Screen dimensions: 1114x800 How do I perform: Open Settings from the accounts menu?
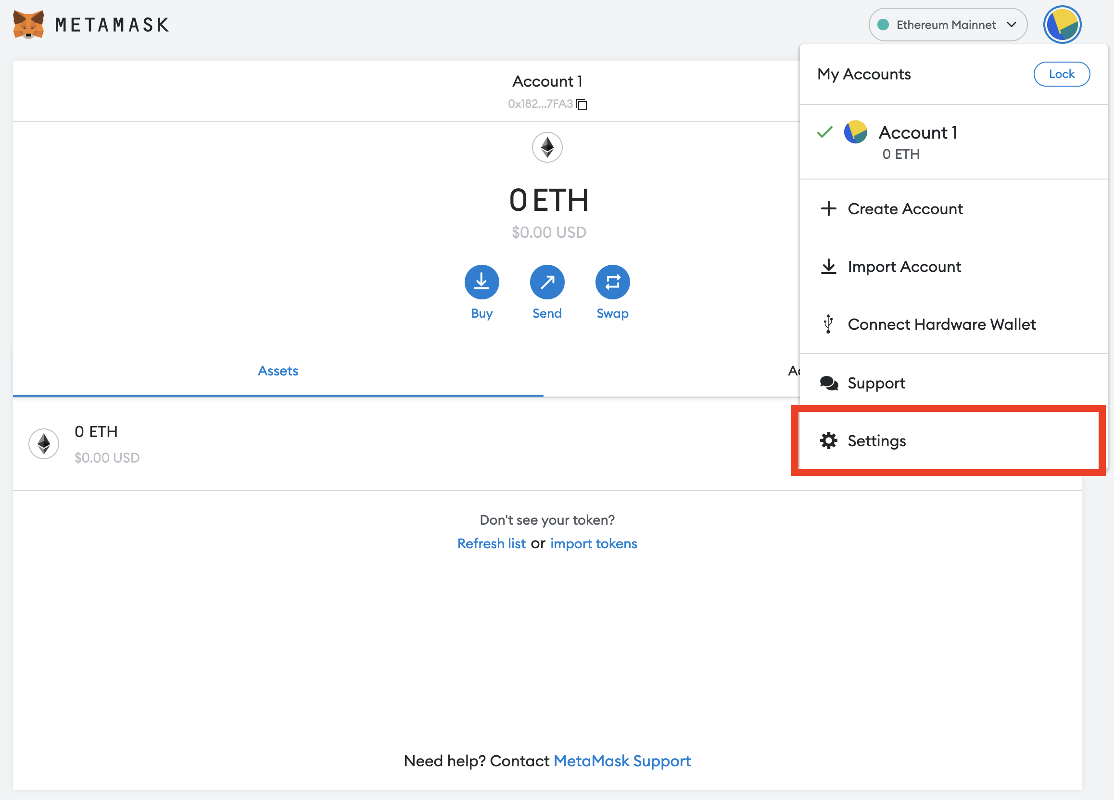tap(953, 441)
